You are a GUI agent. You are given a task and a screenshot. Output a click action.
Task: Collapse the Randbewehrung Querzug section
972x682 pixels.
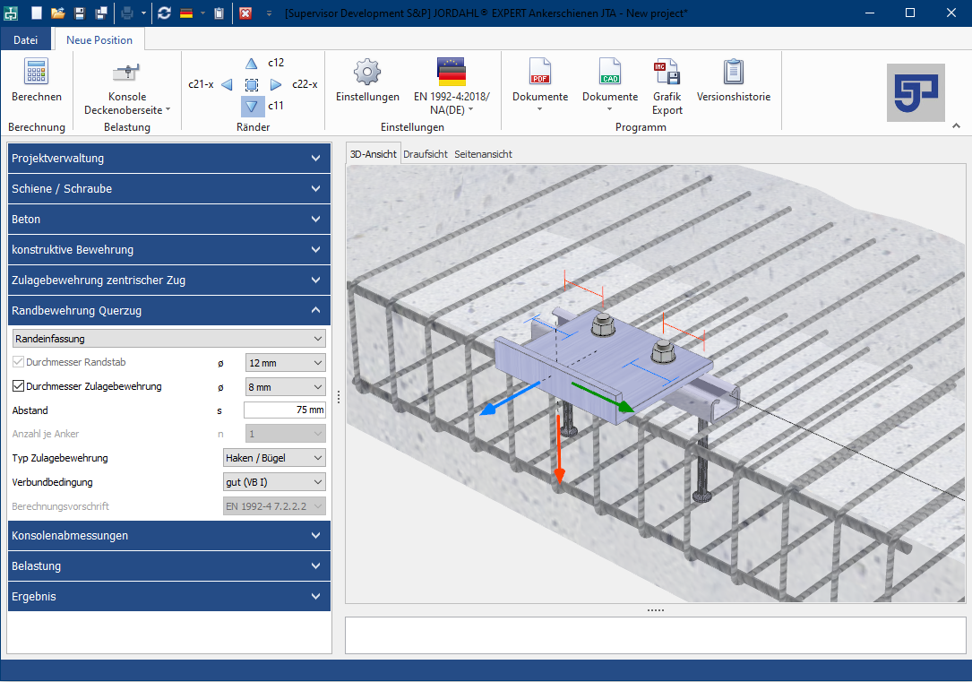point(169,310)
